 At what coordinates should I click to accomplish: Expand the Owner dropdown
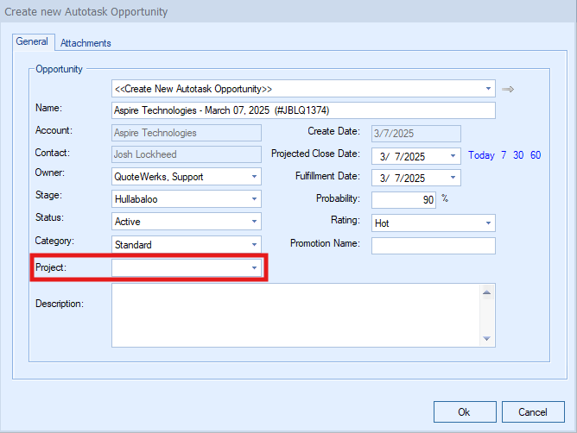click(254, 177)
